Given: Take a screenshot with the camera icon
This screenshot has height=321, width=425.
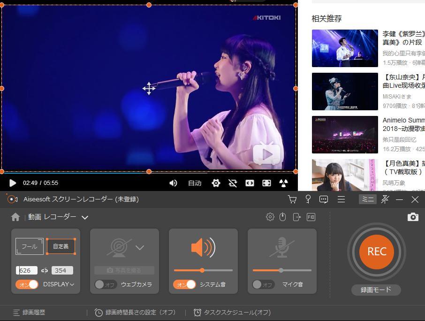Looking at the screenshot, I should click(413, 217).
